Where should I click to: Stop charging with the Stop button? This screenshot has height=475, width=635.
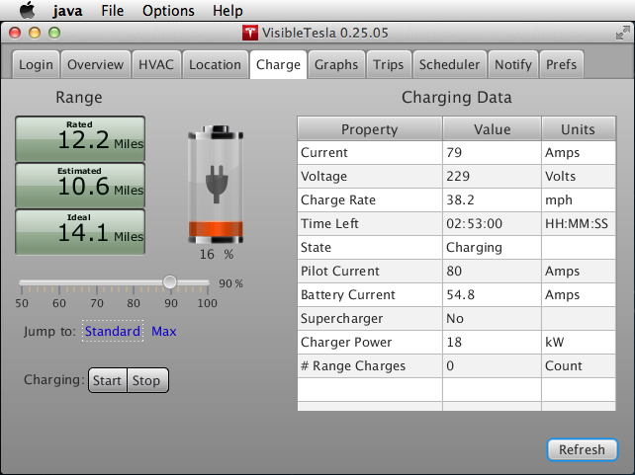pos(147,380)
